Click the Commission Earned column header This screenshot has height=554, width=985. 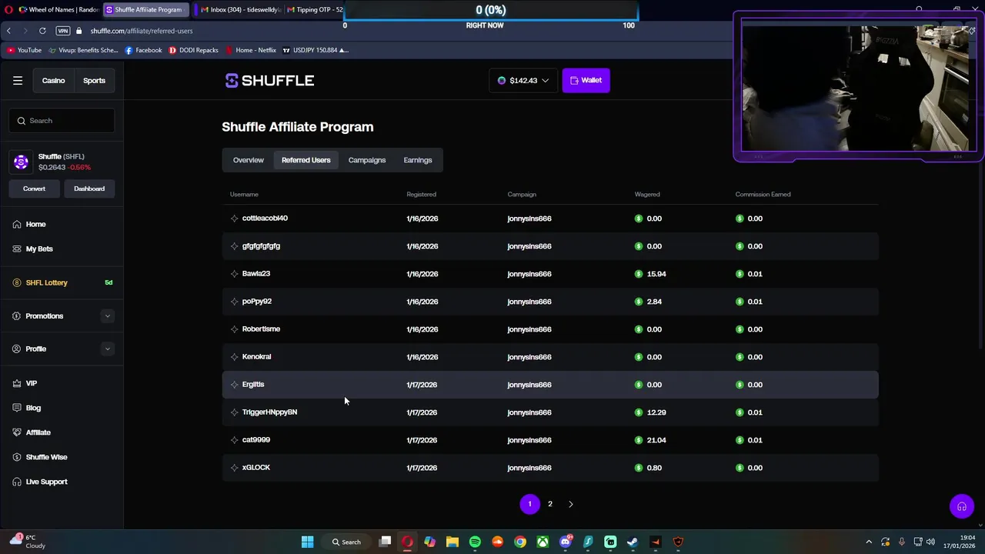pyautogui.click(x=763, y=195)
